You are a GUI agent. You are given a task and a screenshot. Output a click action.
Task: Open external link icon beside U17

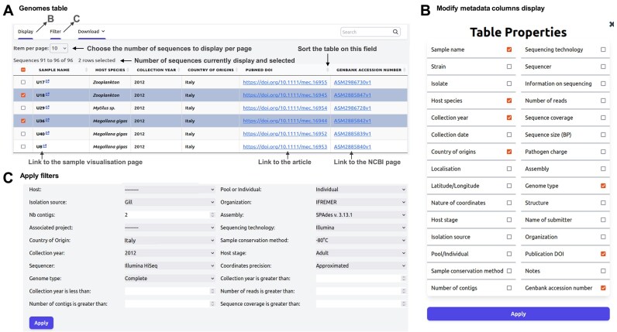click(x=47, y=82)
